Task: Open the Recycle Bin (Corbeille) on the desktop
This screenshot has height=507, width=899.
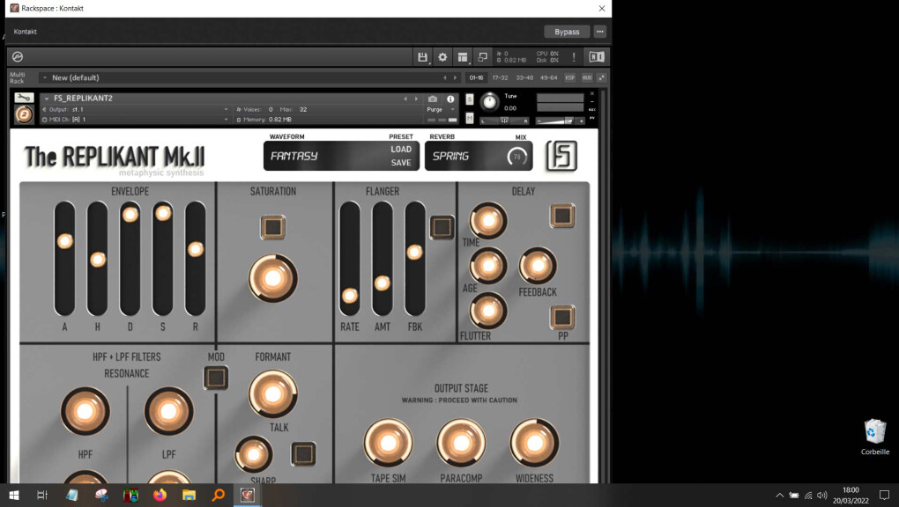Action: tap(875, 437)
